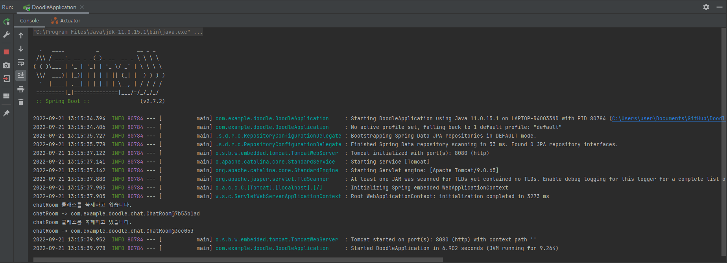The image size is (727, 263).
Task: Click 'chatRoom -> com.example.doodle.chat.ChatRoom@3cc053' line
Action: point(113,231)
